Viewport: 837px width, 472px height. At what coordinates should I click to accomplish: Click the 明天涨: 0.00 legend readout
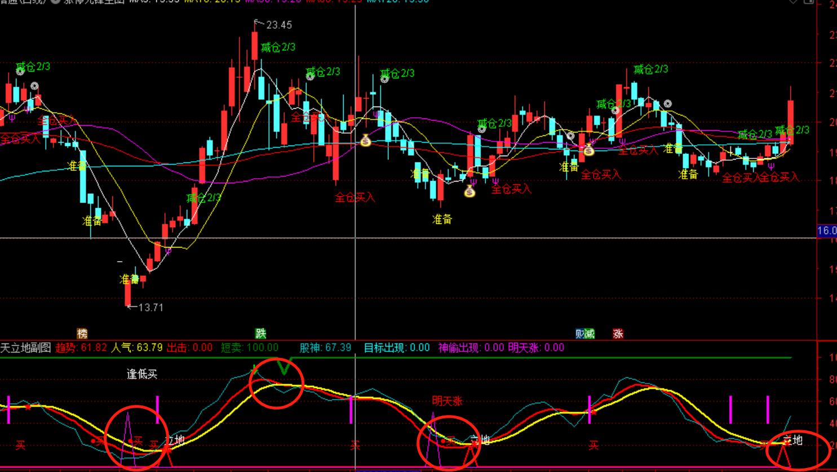(536, 347)
